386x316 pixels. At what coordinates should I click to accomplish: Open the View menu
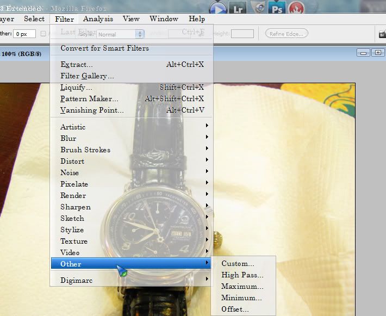(x=131, y=19)
